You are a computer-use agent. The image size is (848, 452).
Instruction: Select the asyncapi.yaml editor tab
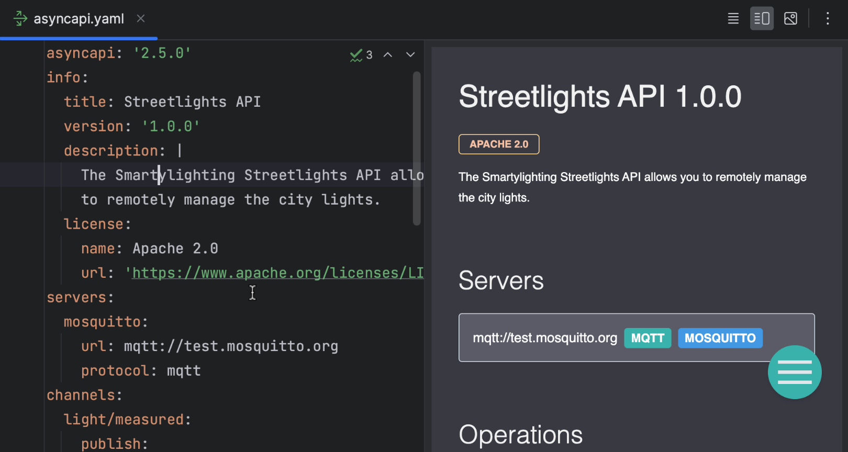point(79,19)
